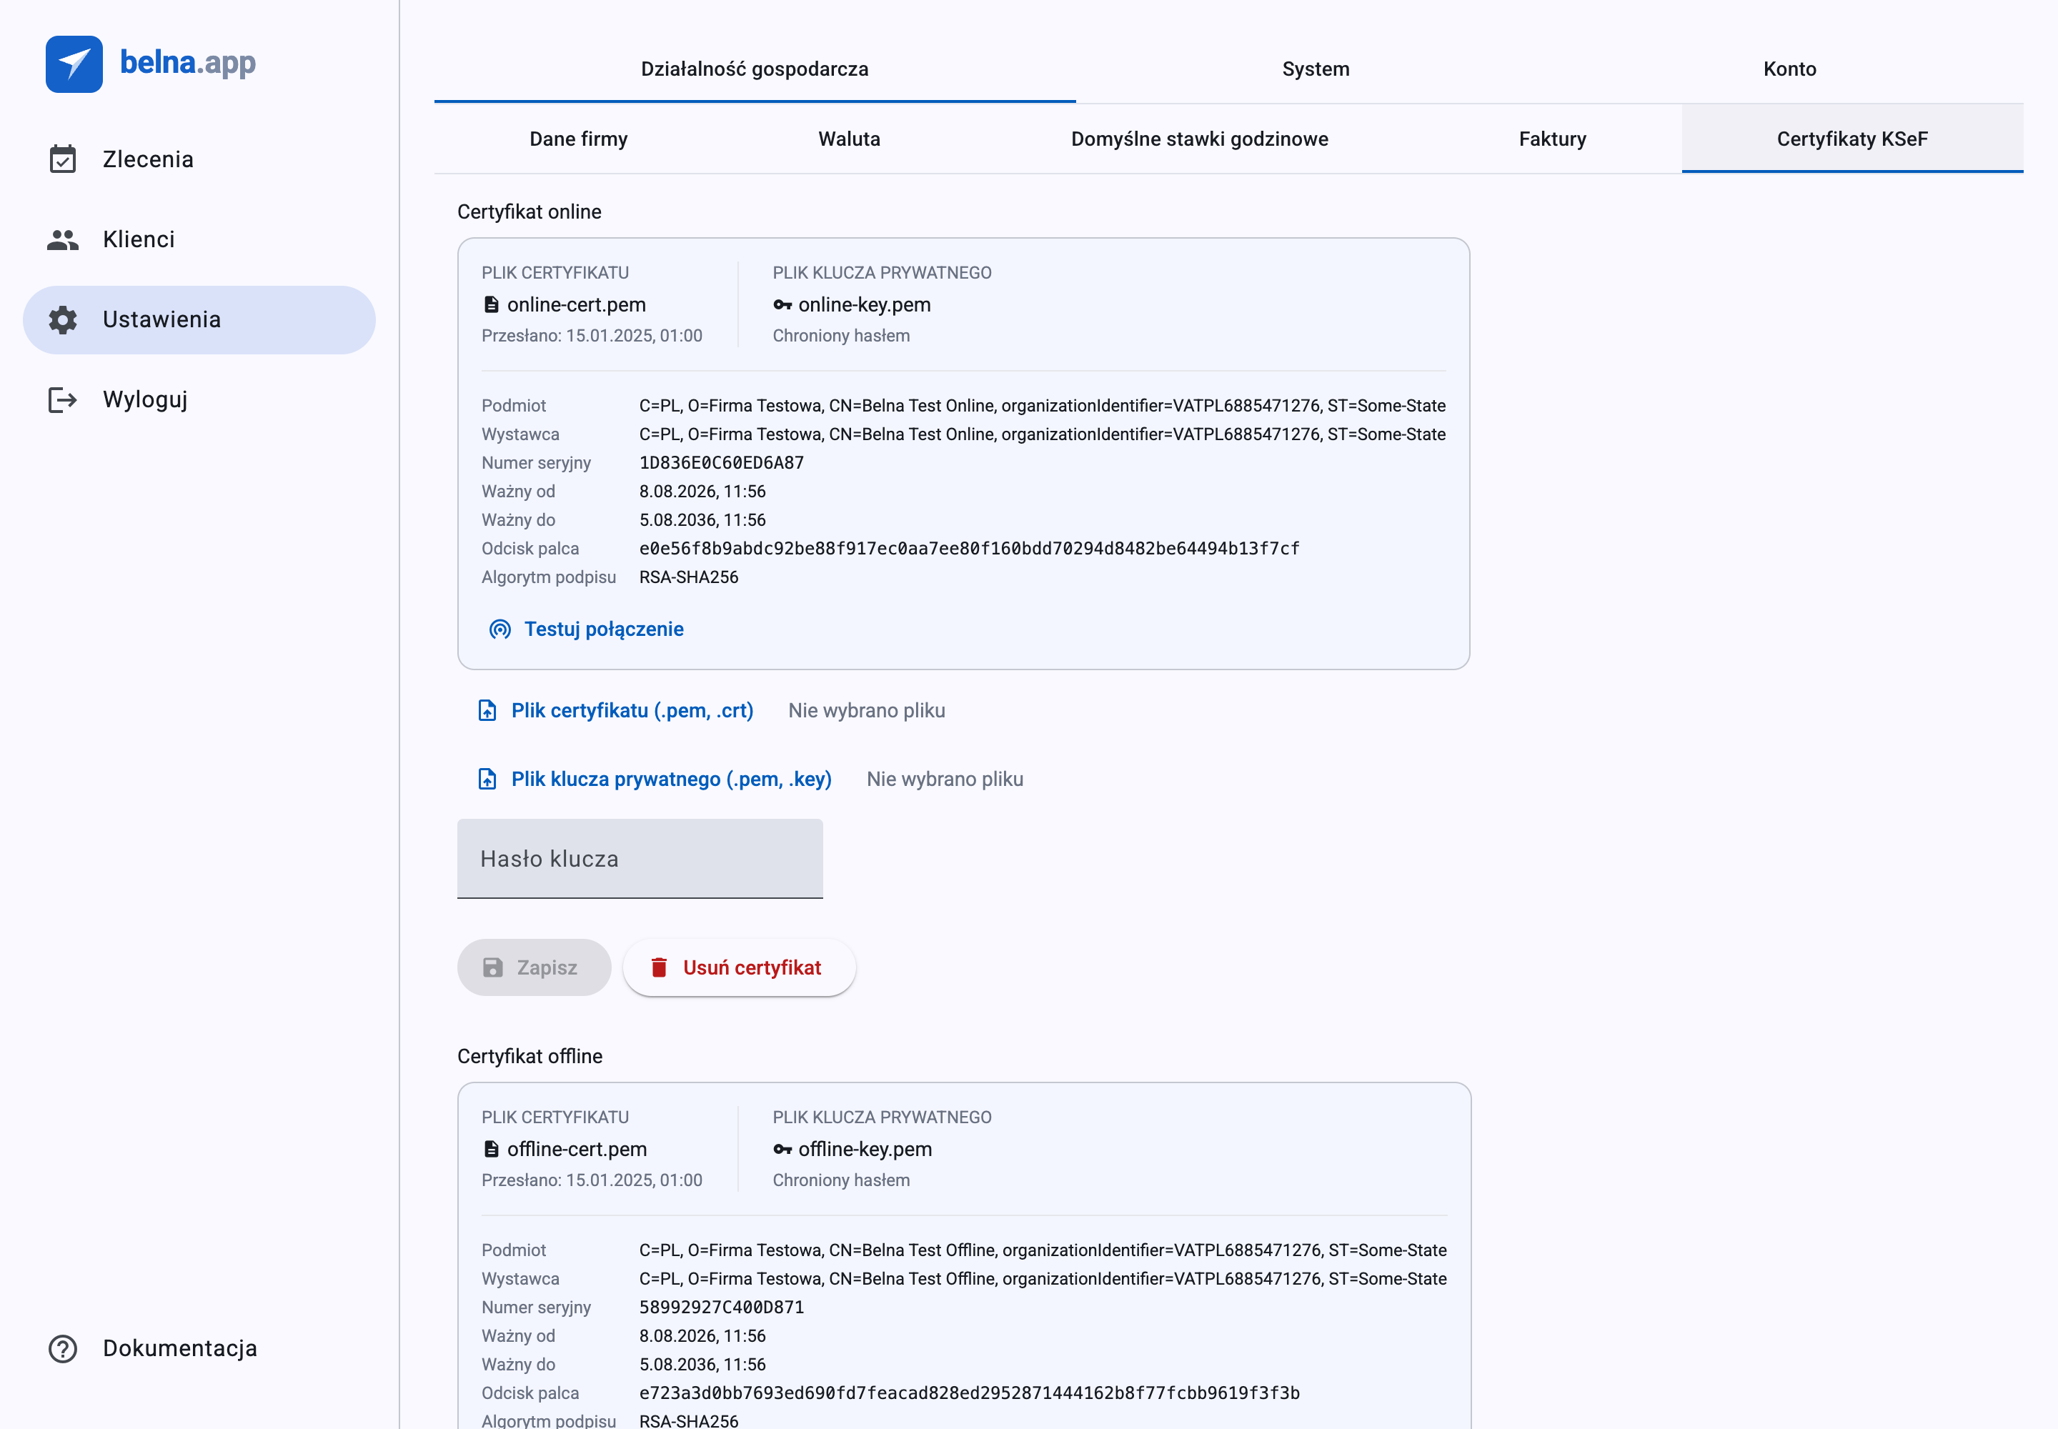2058x1429 pixels.
Task: Go to Klienci in the sidebar
Action: pos(199,239)
